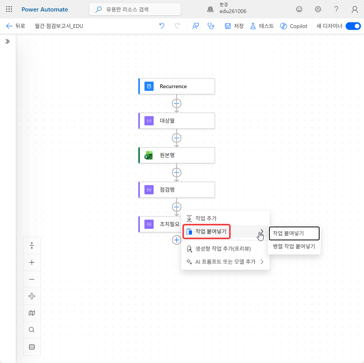Go back with the 뒤로 button
Image resolution: width=364 pixels, height=363 pixels.
(15, 26)
